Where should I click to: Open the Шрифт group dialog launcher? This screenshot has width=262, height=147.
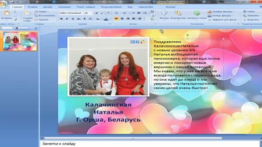click(110, 24)
